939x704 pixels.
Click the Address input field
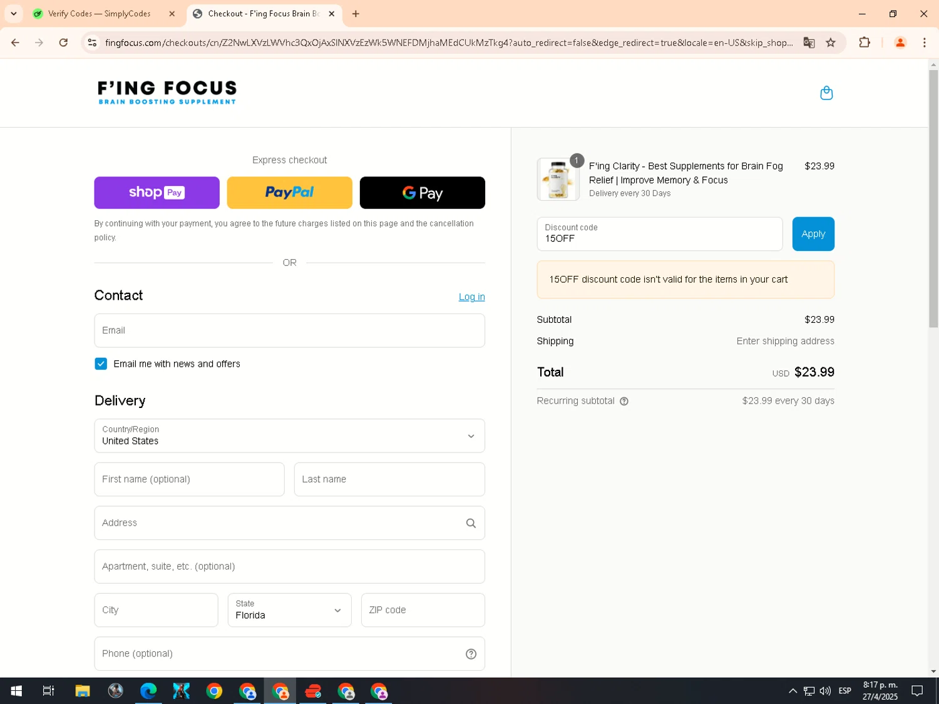click(289, 523)
